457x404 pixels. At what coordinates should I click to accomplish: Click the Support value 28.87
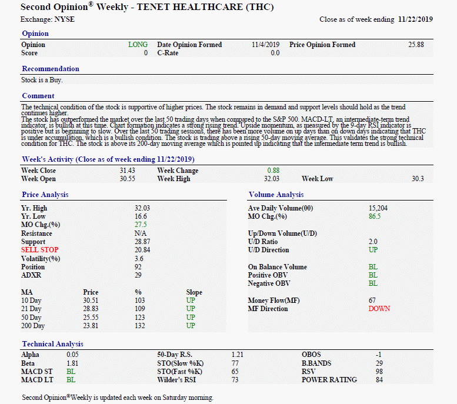click(142, 242)
